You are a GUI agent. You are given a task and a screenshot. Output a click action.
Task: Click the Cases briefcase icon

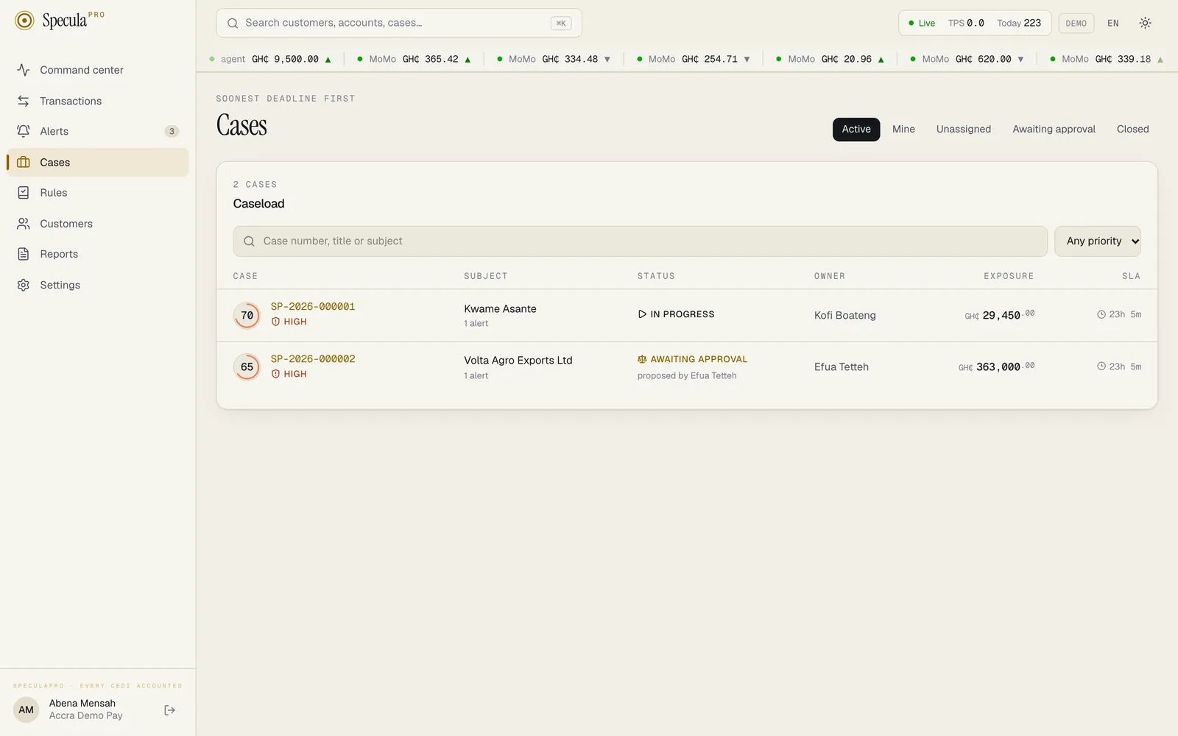click(24, 162)
